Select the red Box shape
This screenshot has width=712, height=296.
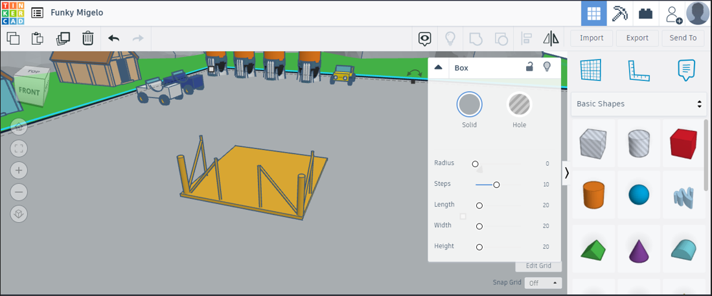[683, 143]
